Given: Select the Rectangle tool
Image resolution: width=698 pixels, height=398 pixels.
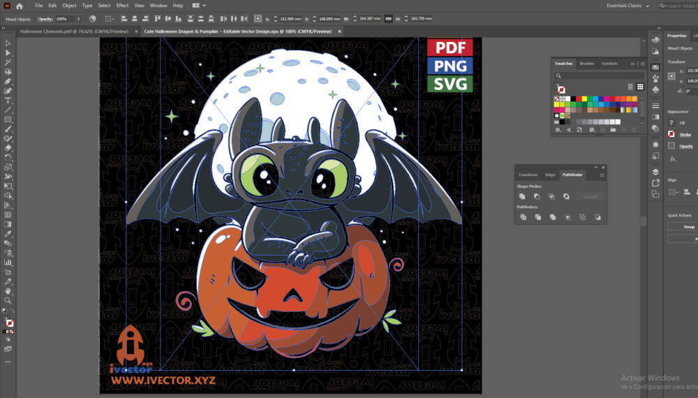Looking at the screenshot, I should 8,119.
